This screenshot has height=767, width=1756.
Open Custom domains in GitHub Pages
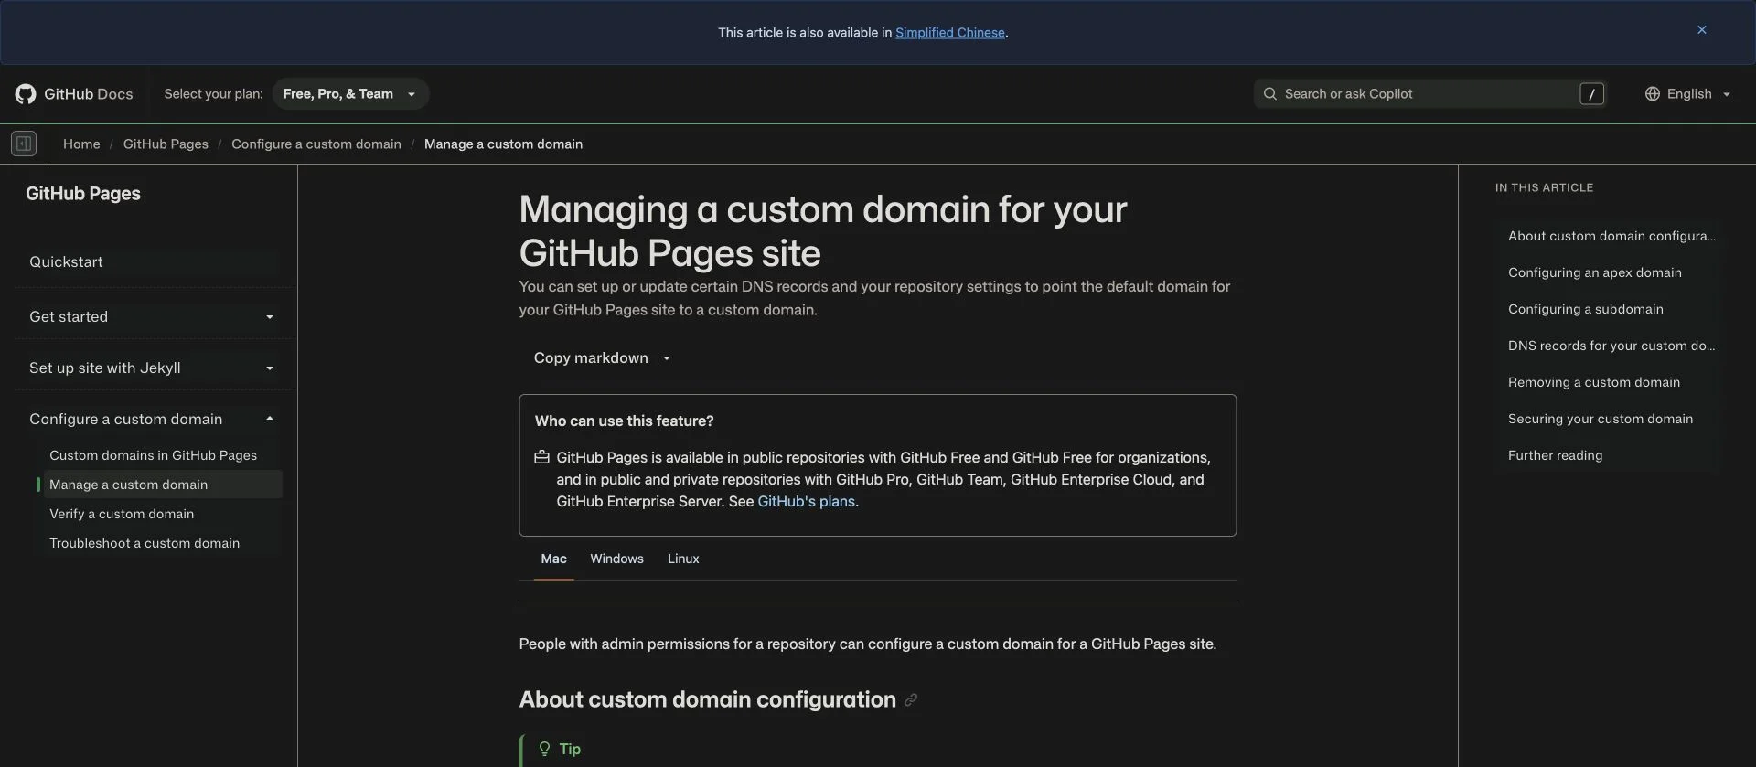pyautogui.click(x=153, y=455)
